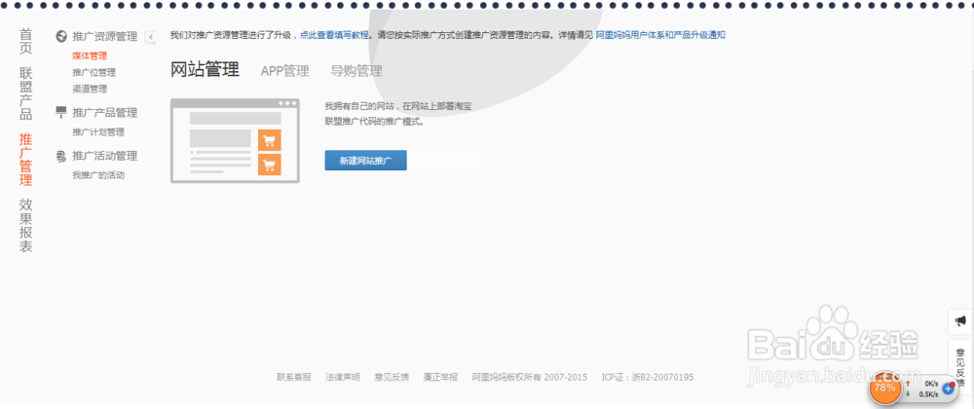Select 媒体管理 in the sidebar
Viewport: 974px width, 409px height.
pos(90,56)
